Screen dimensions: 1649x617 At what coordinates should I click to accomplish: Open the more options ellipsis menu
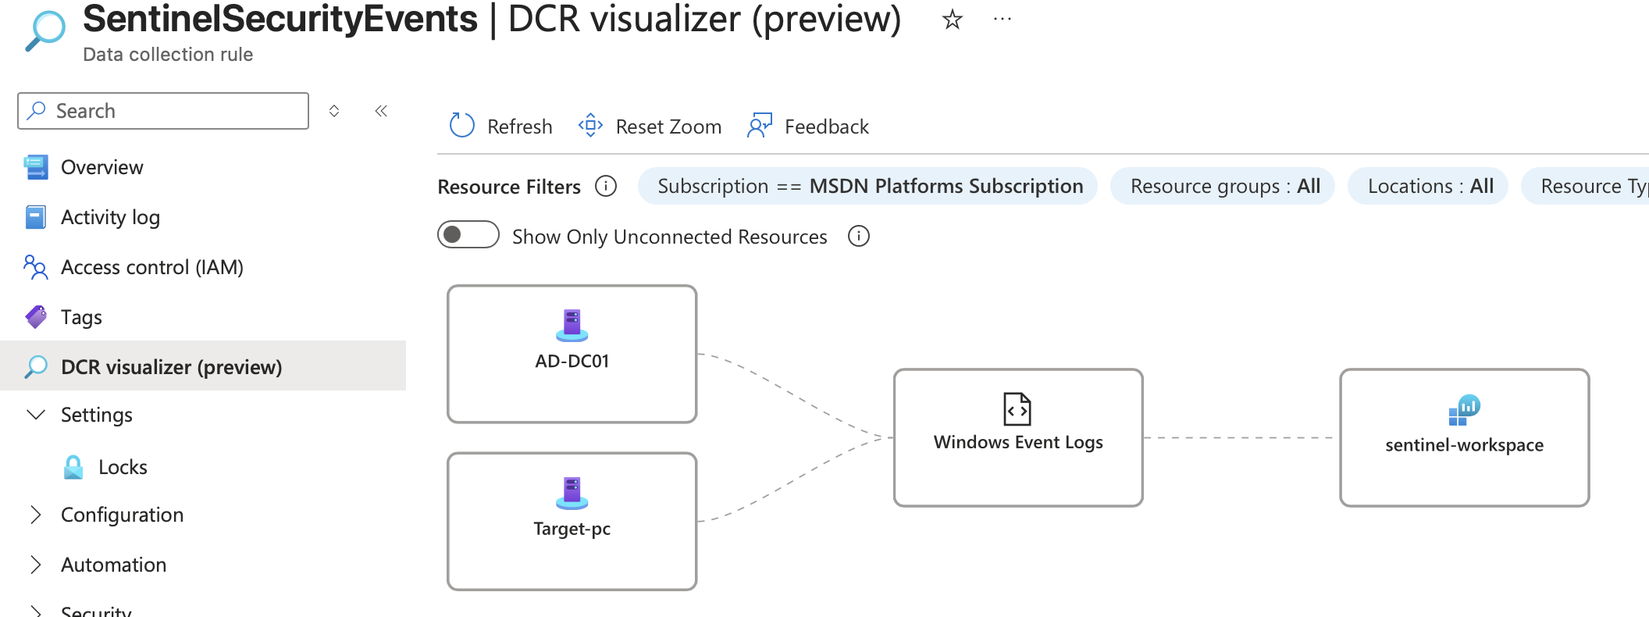pyautogui.click(x=1003, y=19)
